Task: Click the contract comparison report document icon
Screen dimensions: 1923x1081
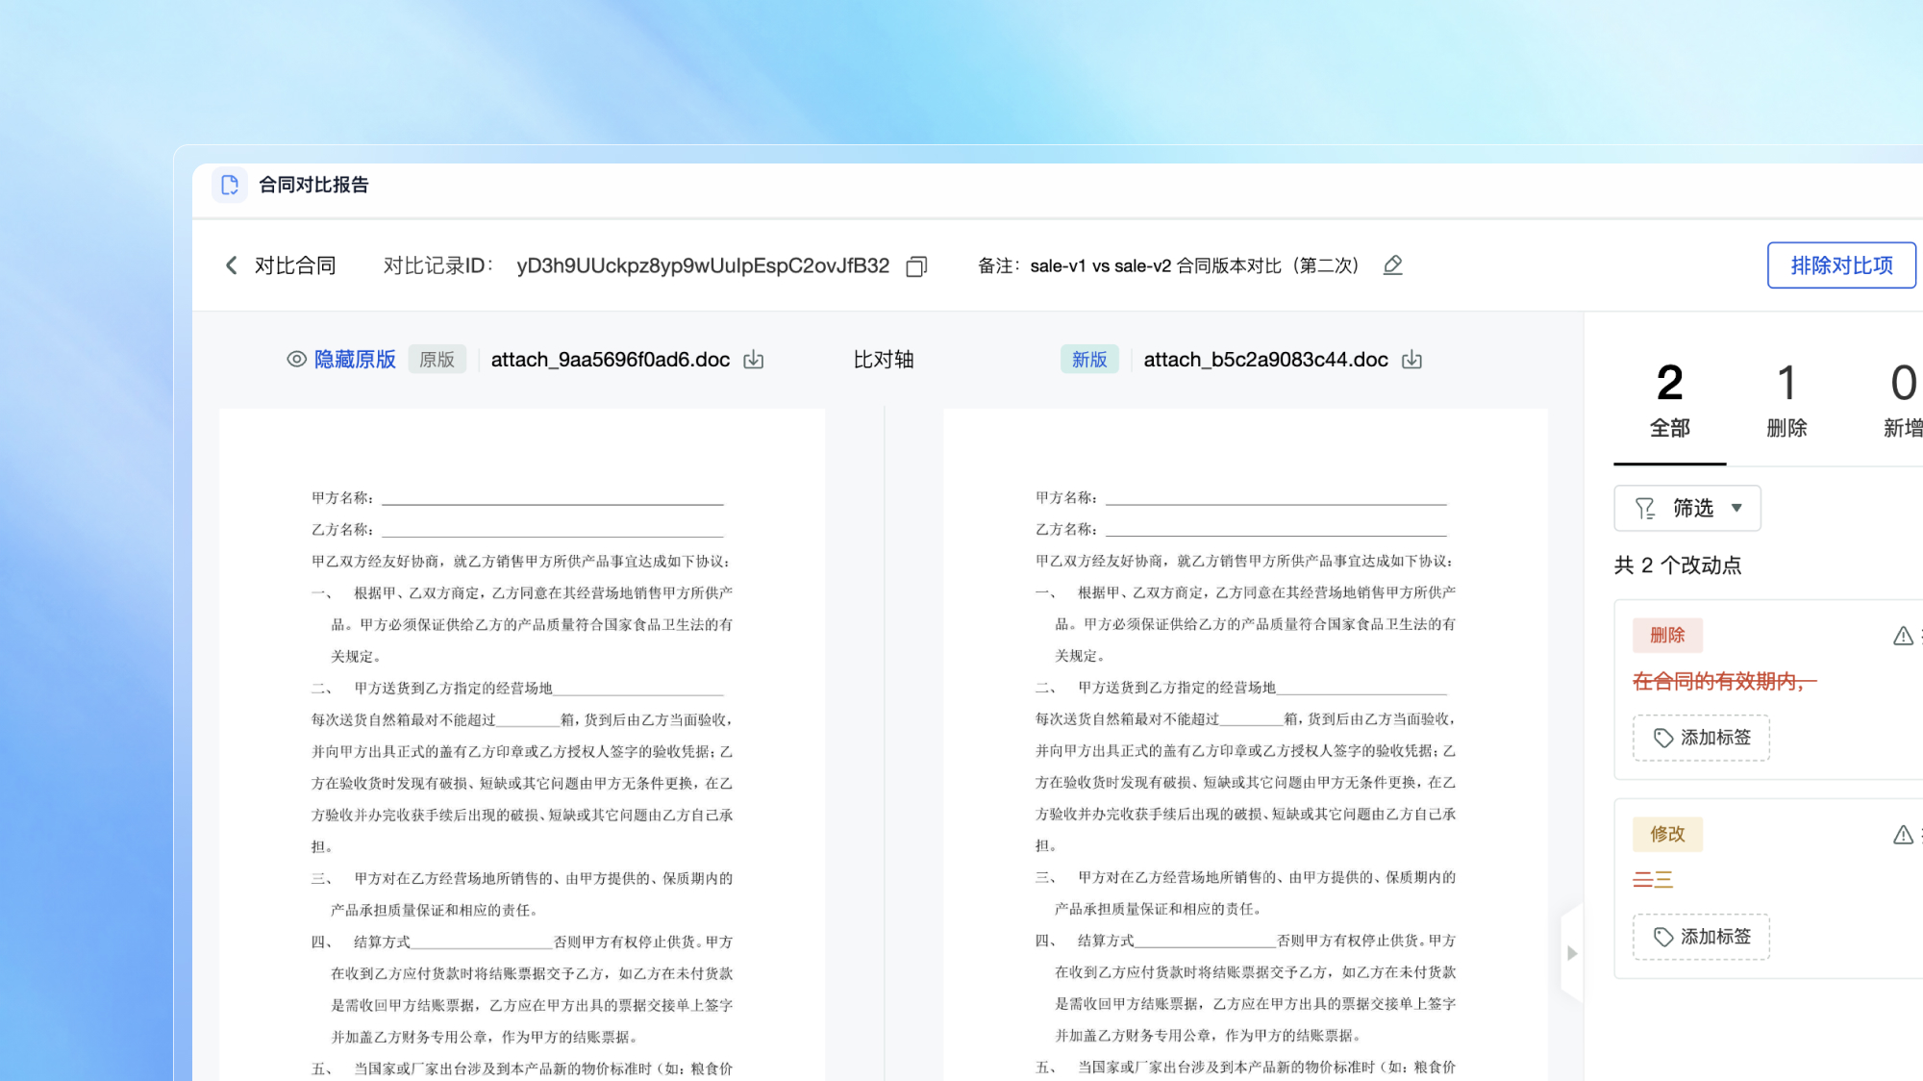Action: (230, 185)
